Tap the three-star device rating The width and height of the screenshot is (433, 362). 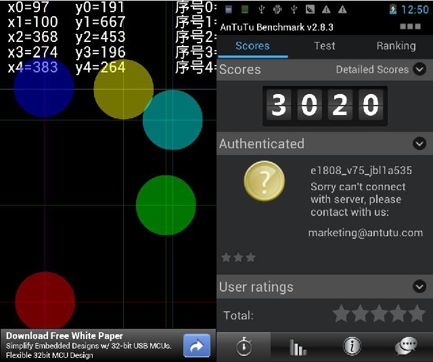(238, 257)
